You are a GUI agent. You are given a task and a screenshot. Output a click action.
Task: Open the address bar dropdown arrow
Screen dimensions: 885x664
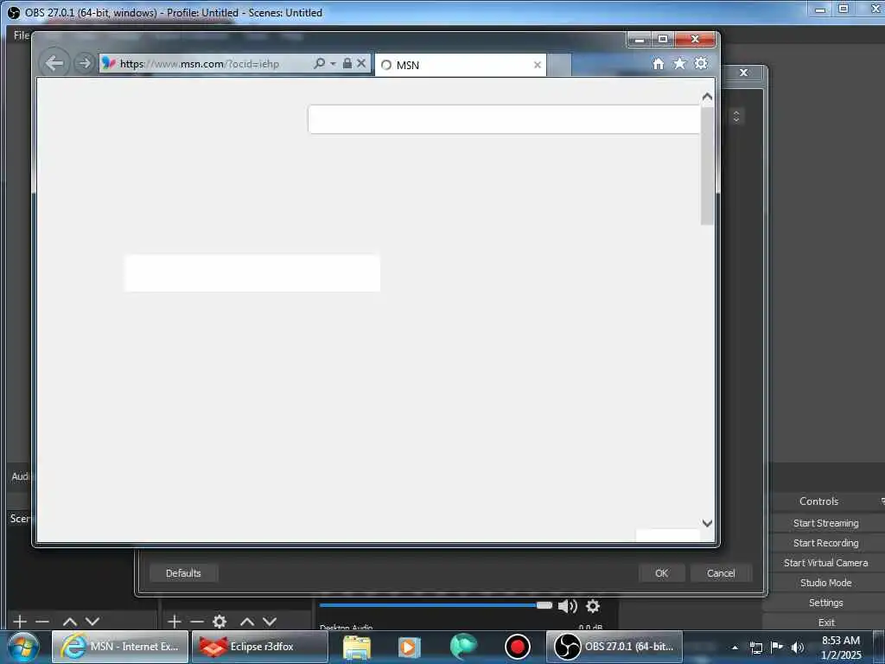click(333, 63)
